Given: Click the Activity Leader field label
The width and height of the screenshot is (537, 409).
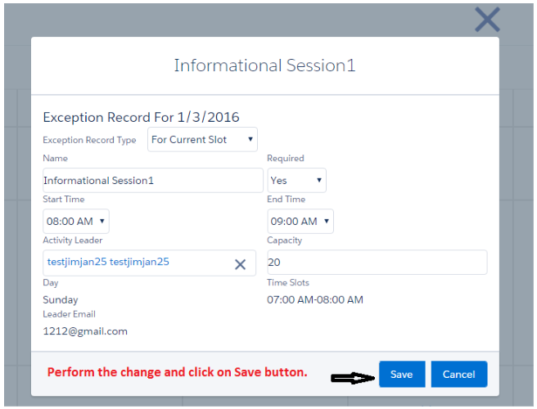Looking at the screenshot, I should coord(73,240).
